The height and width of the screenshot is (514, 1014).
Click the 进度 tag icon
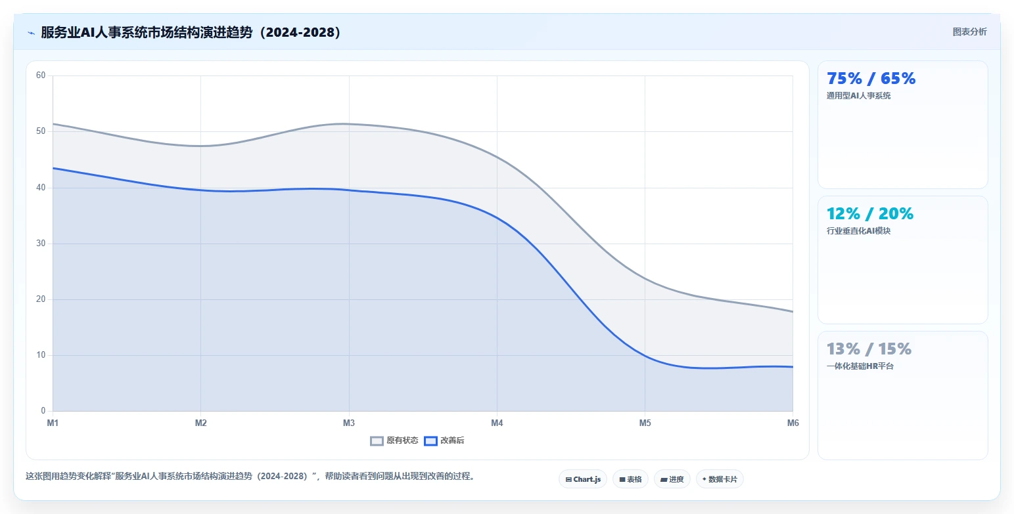664,480
